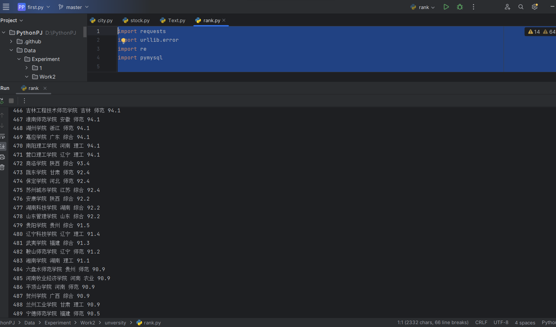
Task: Collapse the Data folder
Action: pyautogui.click(x=11, y=50)
